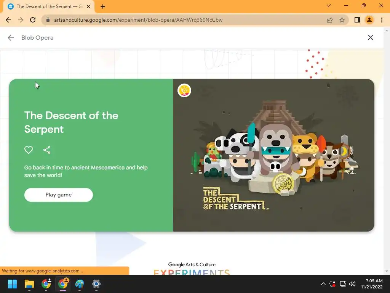Image resolution: width=390 pixels, height=293 pixels.
Task: Open the Chrome profile avatar
Action: coord(369,20)
